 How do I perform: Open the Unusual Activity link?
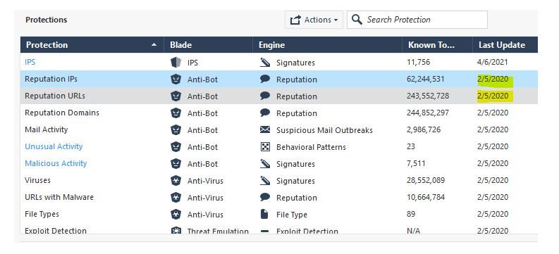(54, 146)
